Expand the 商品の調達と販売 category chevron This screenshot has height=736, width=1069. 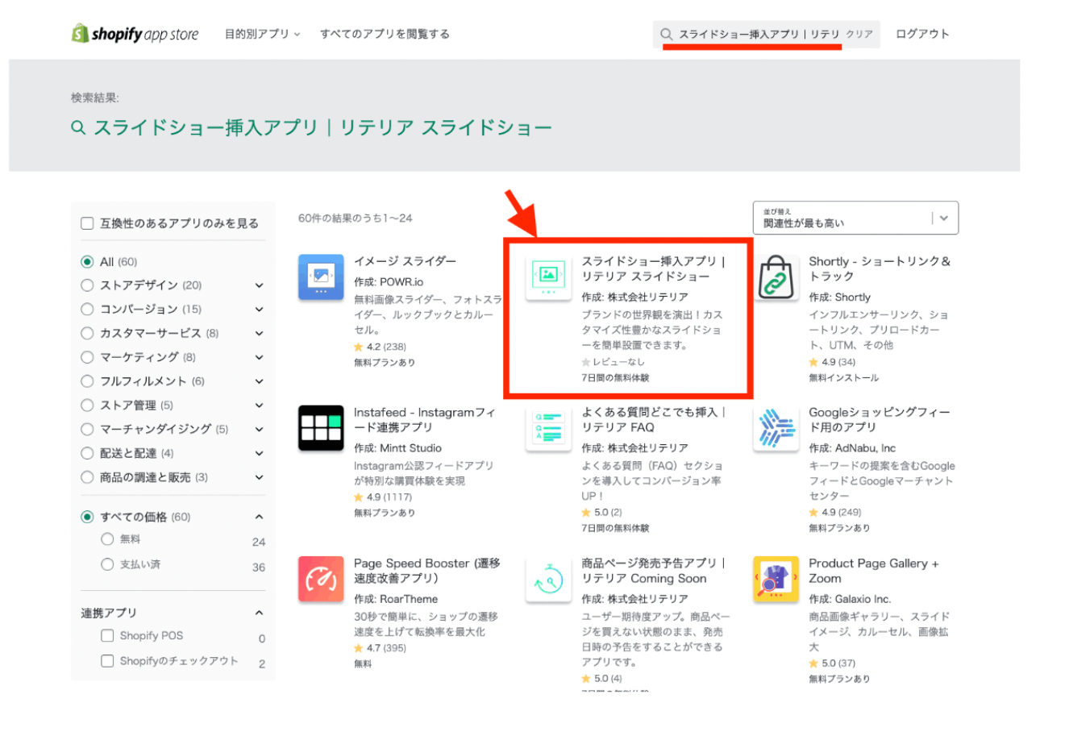(x=259, y=477)
